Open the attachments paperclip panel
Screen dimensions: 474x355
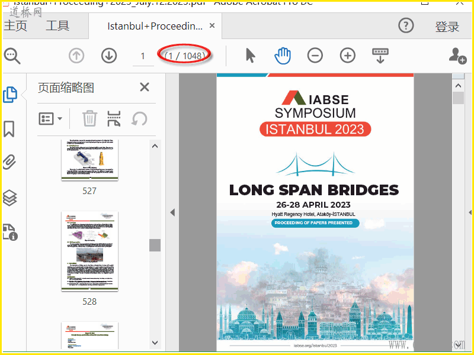point(9,162)
